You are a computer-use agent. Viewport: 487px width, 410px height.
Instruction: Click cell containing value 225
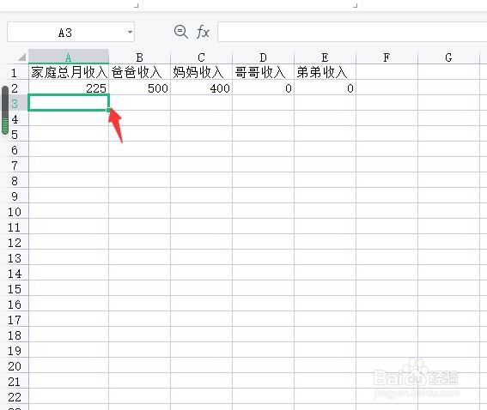click(x=69, y=87)
